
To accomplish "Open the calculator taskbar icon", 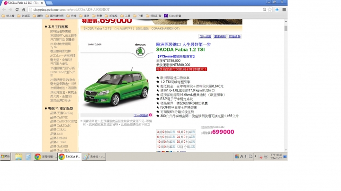I will (28, 156).
